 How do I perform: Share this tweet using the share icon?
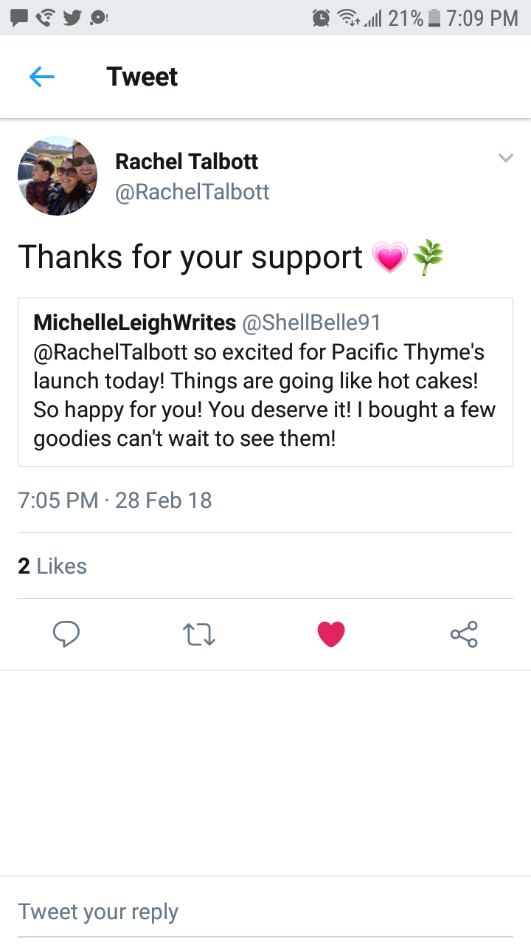tap(464, 633)
